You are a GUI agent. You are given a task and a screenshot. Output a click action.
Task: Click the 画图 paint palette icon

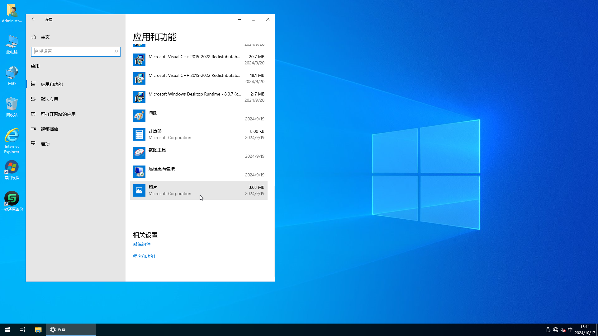click(x=139, y=116)
